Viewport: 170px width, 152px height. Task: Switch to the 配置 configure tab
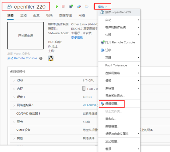36,16
